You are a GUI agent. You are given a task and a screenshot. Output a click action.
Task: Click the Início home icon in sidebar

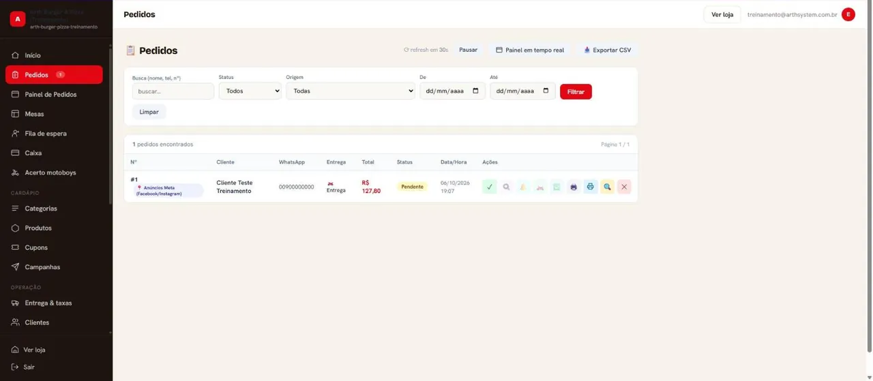pos(15,55)
